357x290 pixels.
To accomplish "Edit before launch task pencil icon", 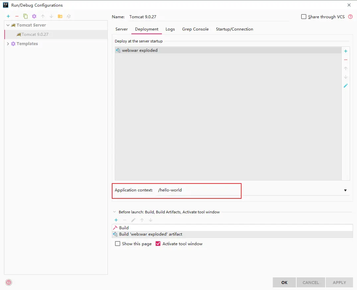I will 133,220.
